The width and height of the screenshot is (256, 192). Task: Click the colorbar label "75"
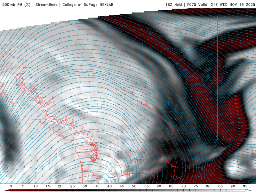coord(196,186)
